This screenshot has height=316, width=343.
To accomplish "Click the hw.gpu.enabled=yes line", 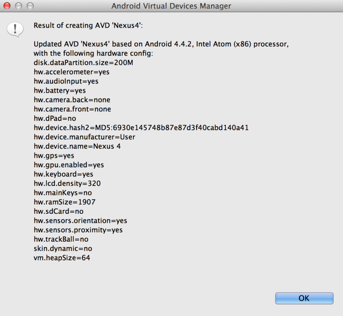I will [x=69, y=165].
